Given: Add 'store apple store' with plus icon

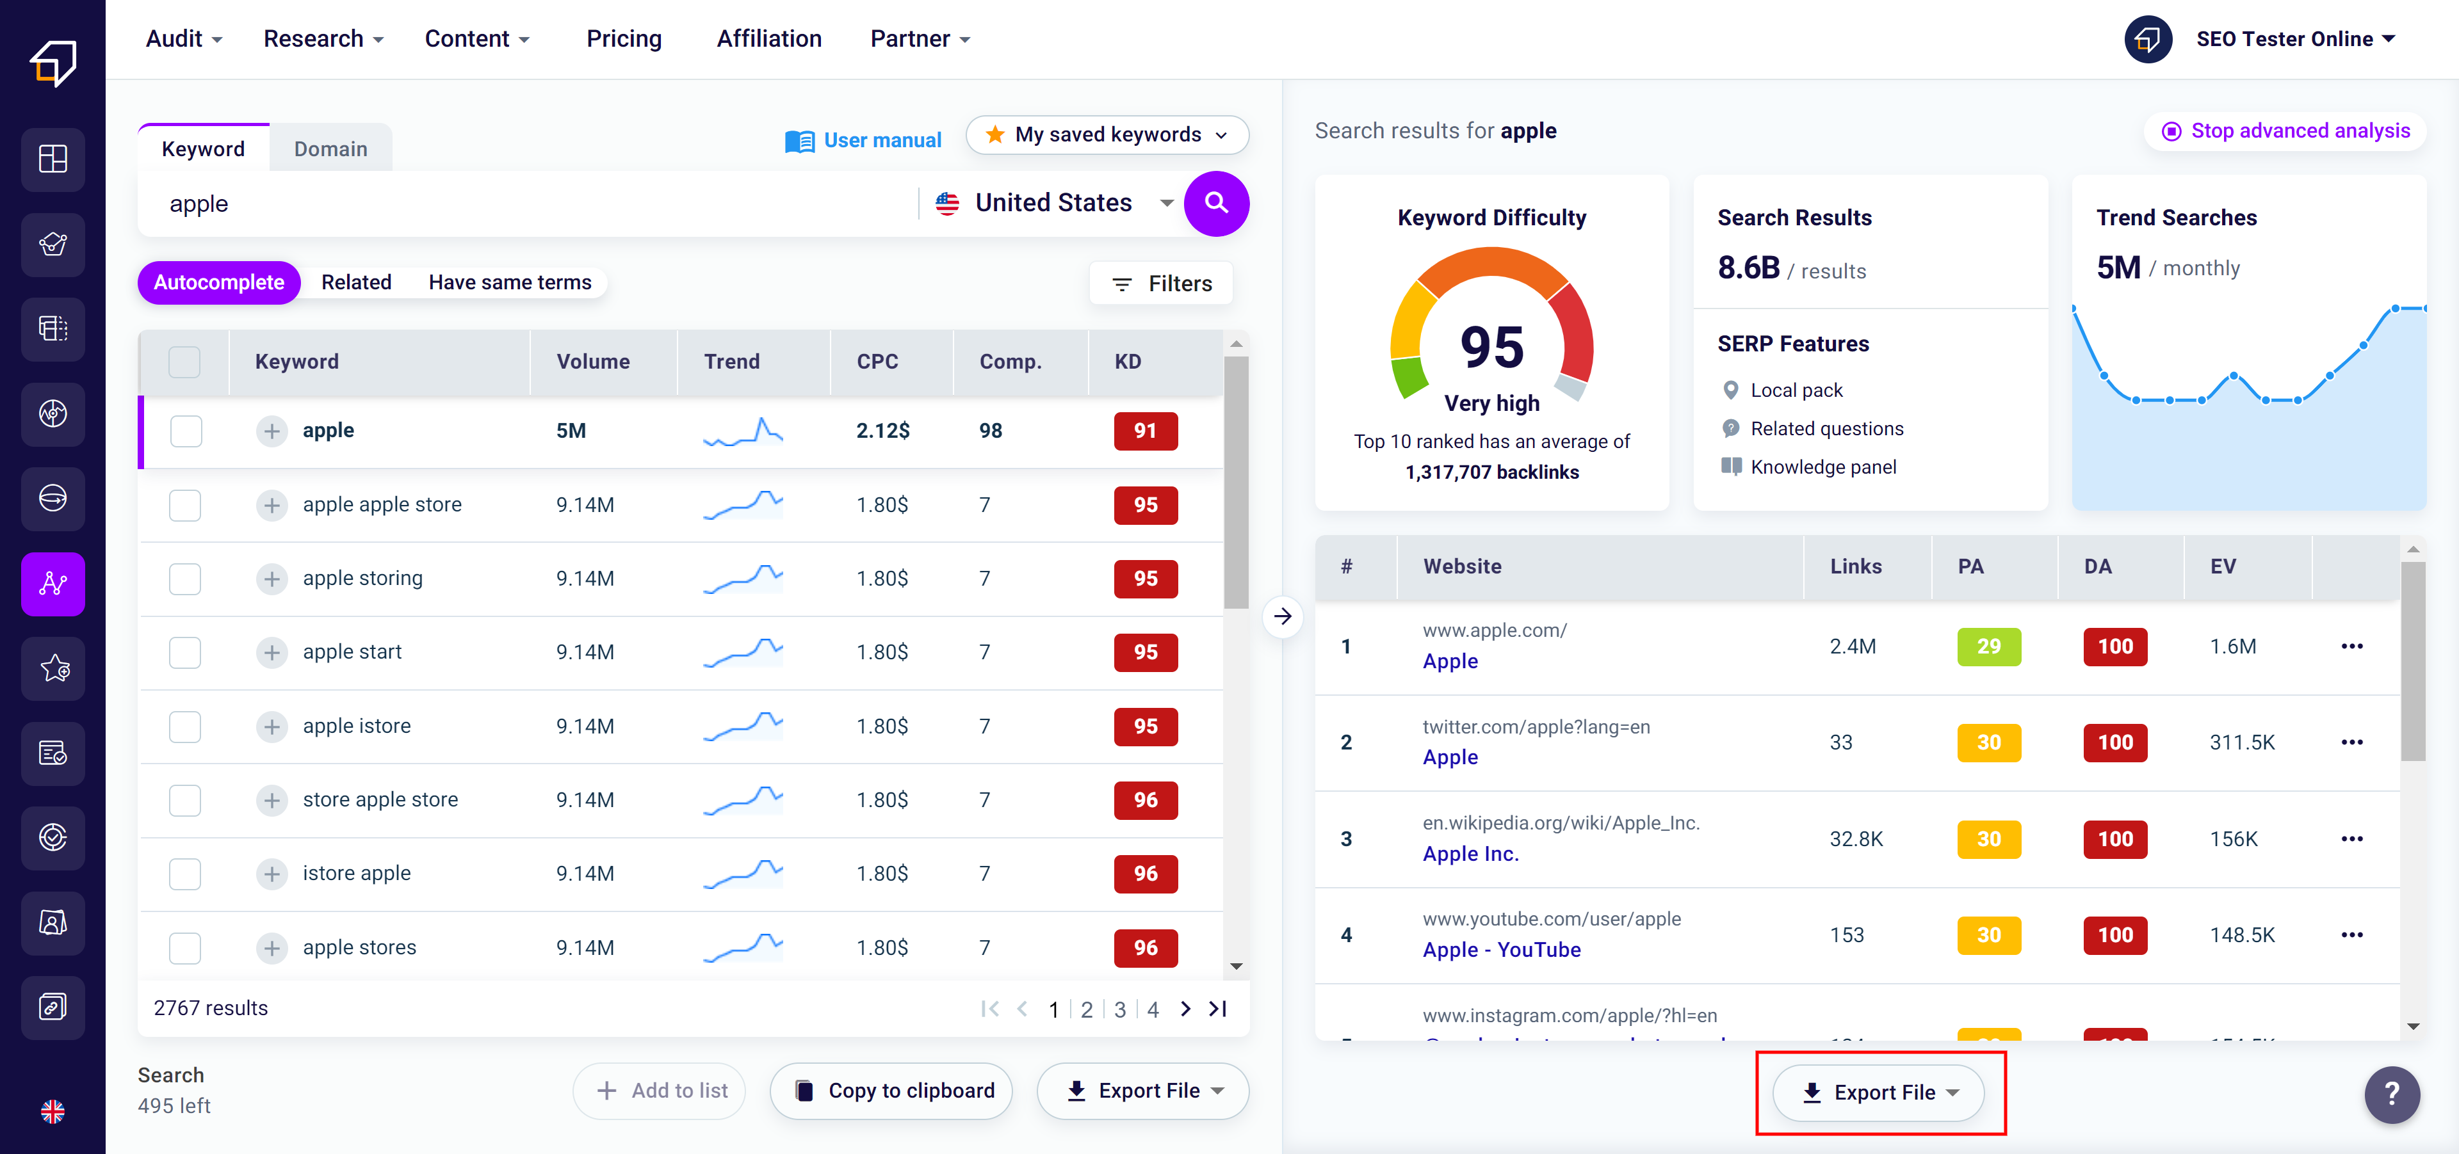Looking at the screenshot, I should point(272,800).
